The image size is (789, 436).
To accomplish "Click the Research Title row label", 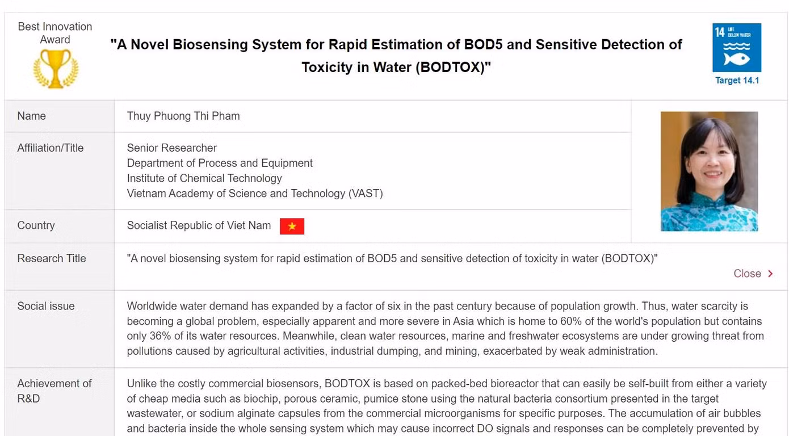I will pyautogui.click(x=52, y=258).
